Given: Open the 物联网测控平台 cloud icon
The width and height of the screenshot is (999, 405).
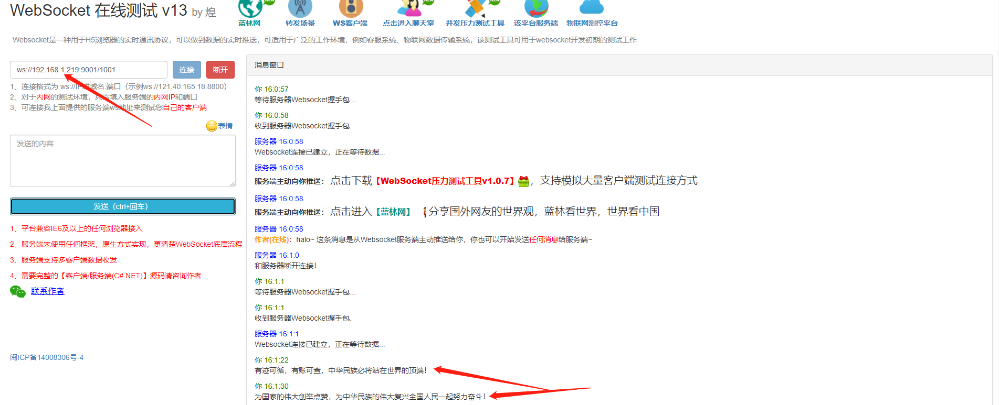Looking at the screenshot, I should pos(591,8).
